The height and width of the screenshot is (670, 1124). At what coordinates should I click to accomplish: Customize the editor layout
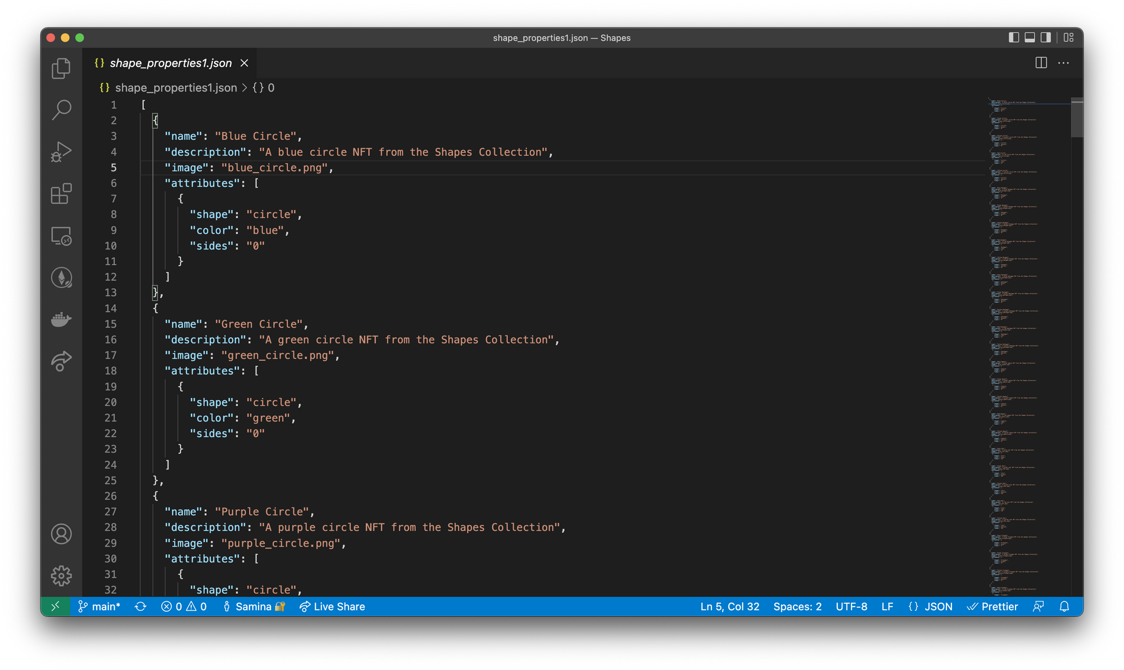coord(1068,38)
